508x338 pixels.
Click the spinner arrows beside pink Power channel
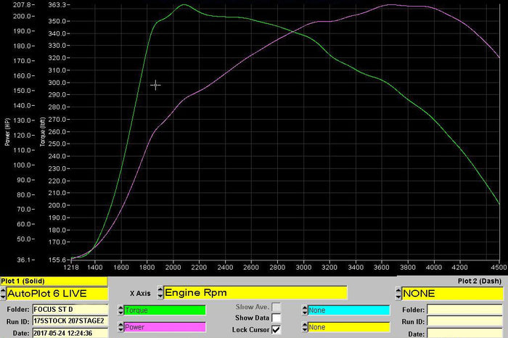120,327
